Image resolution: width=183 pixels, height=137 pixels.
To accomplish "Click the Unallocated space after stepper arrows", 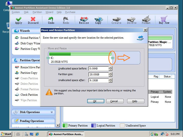I will pyautogui.click(x=110, y=80).
